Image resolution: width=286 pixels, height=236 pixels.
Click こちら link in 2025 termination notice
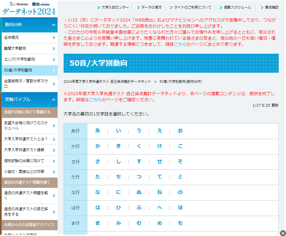[x=95, y=100]
